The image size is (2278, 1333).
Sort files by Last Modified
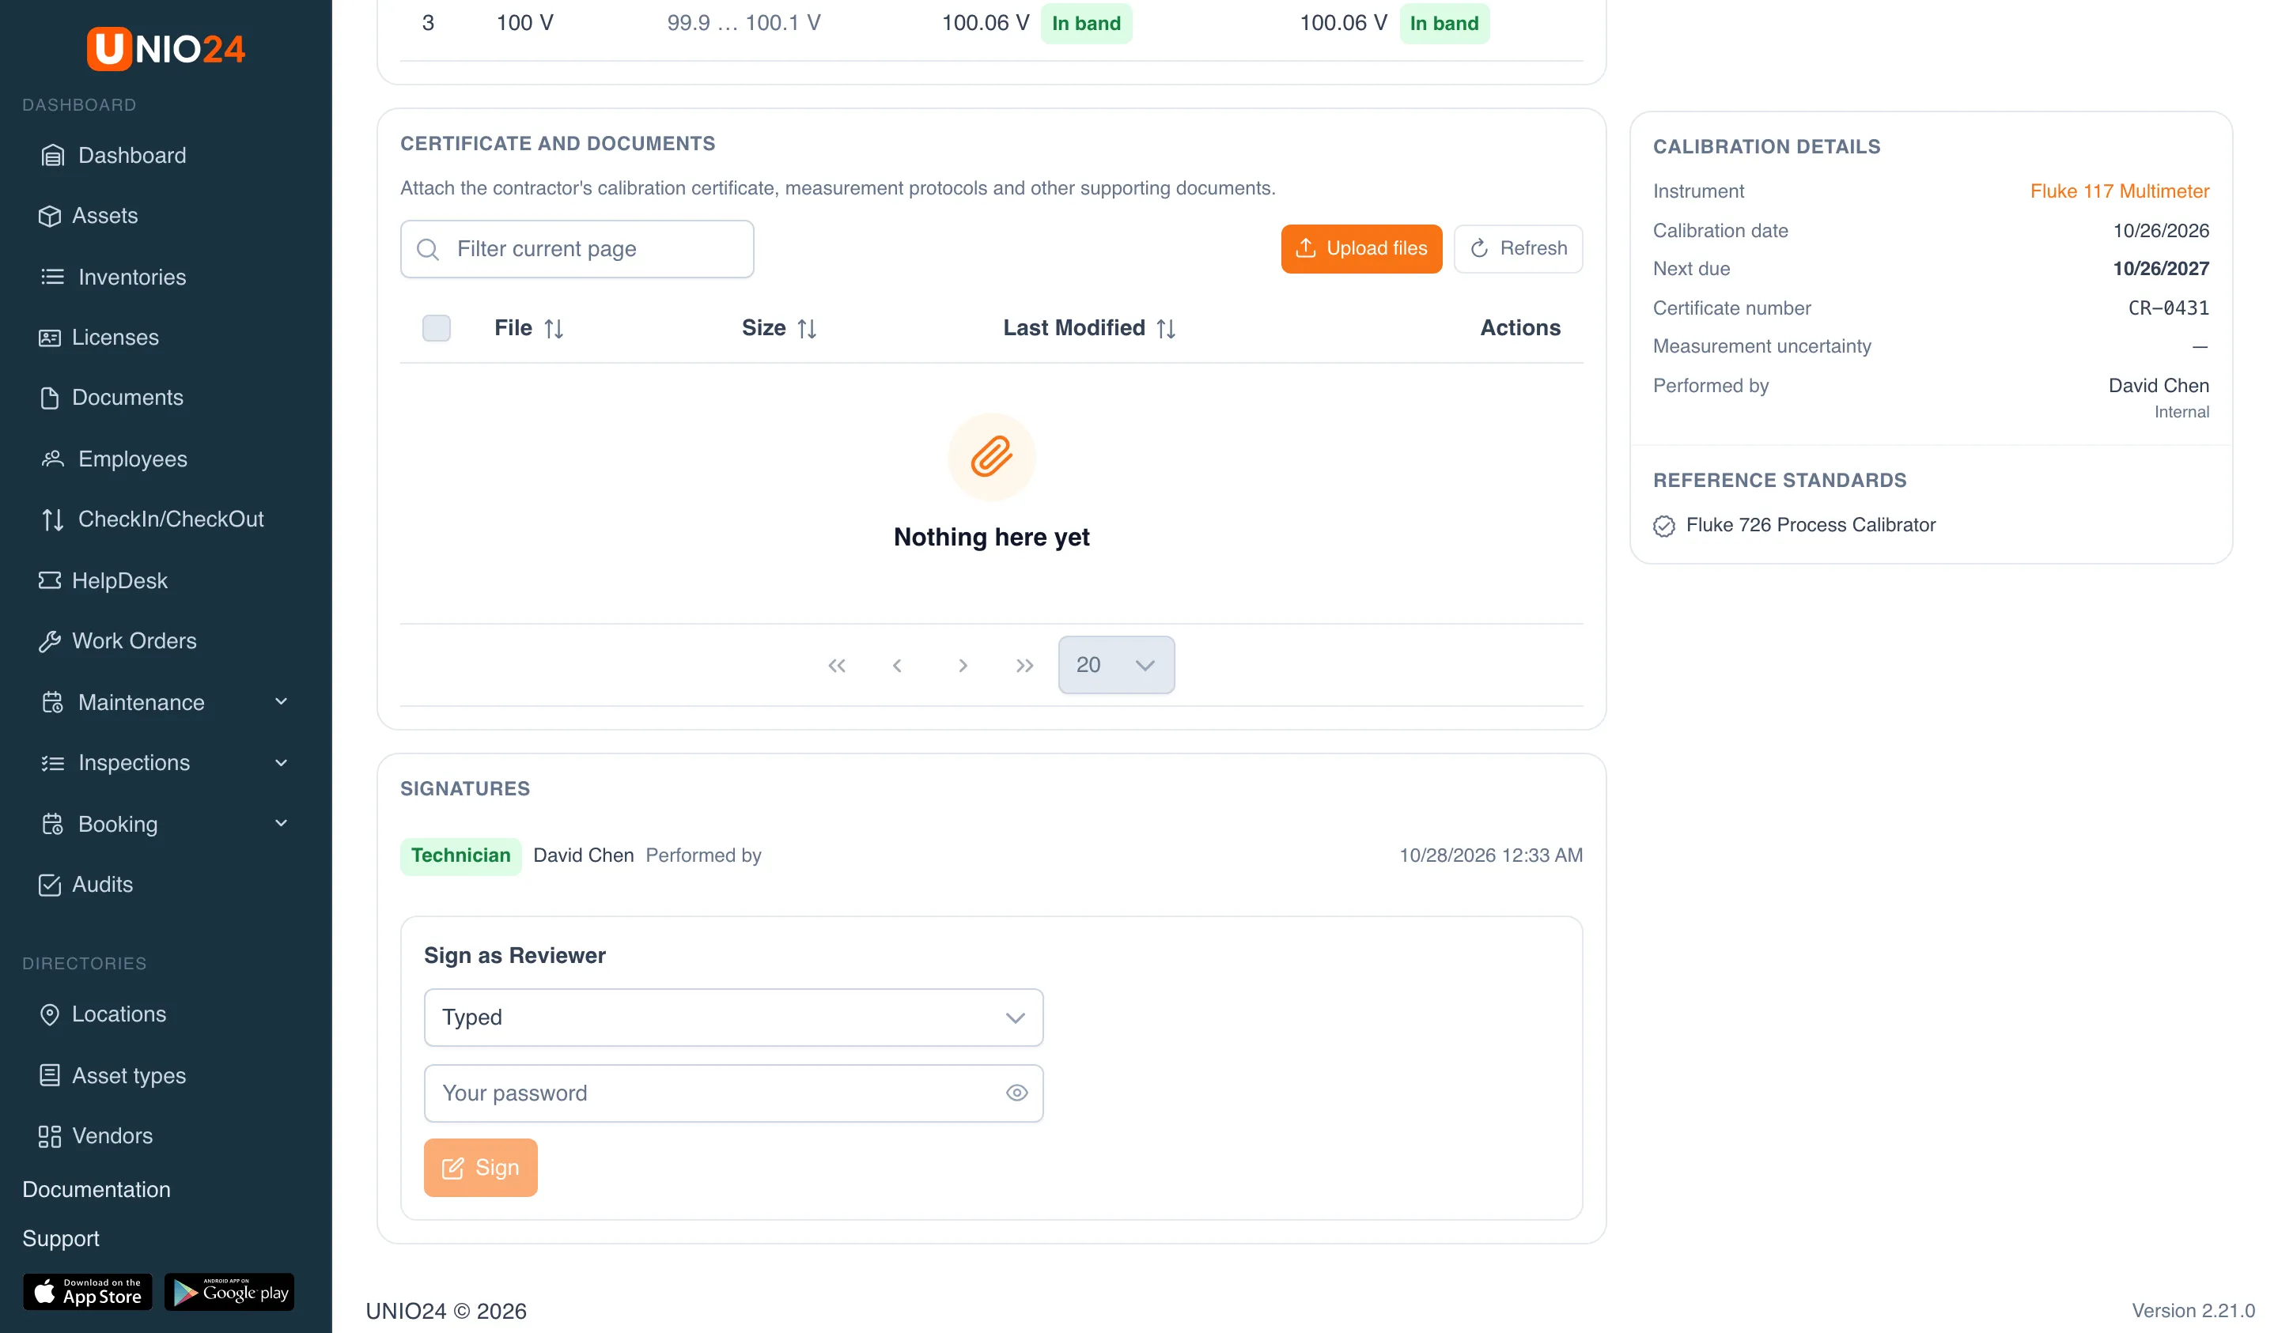point(1089,328)
